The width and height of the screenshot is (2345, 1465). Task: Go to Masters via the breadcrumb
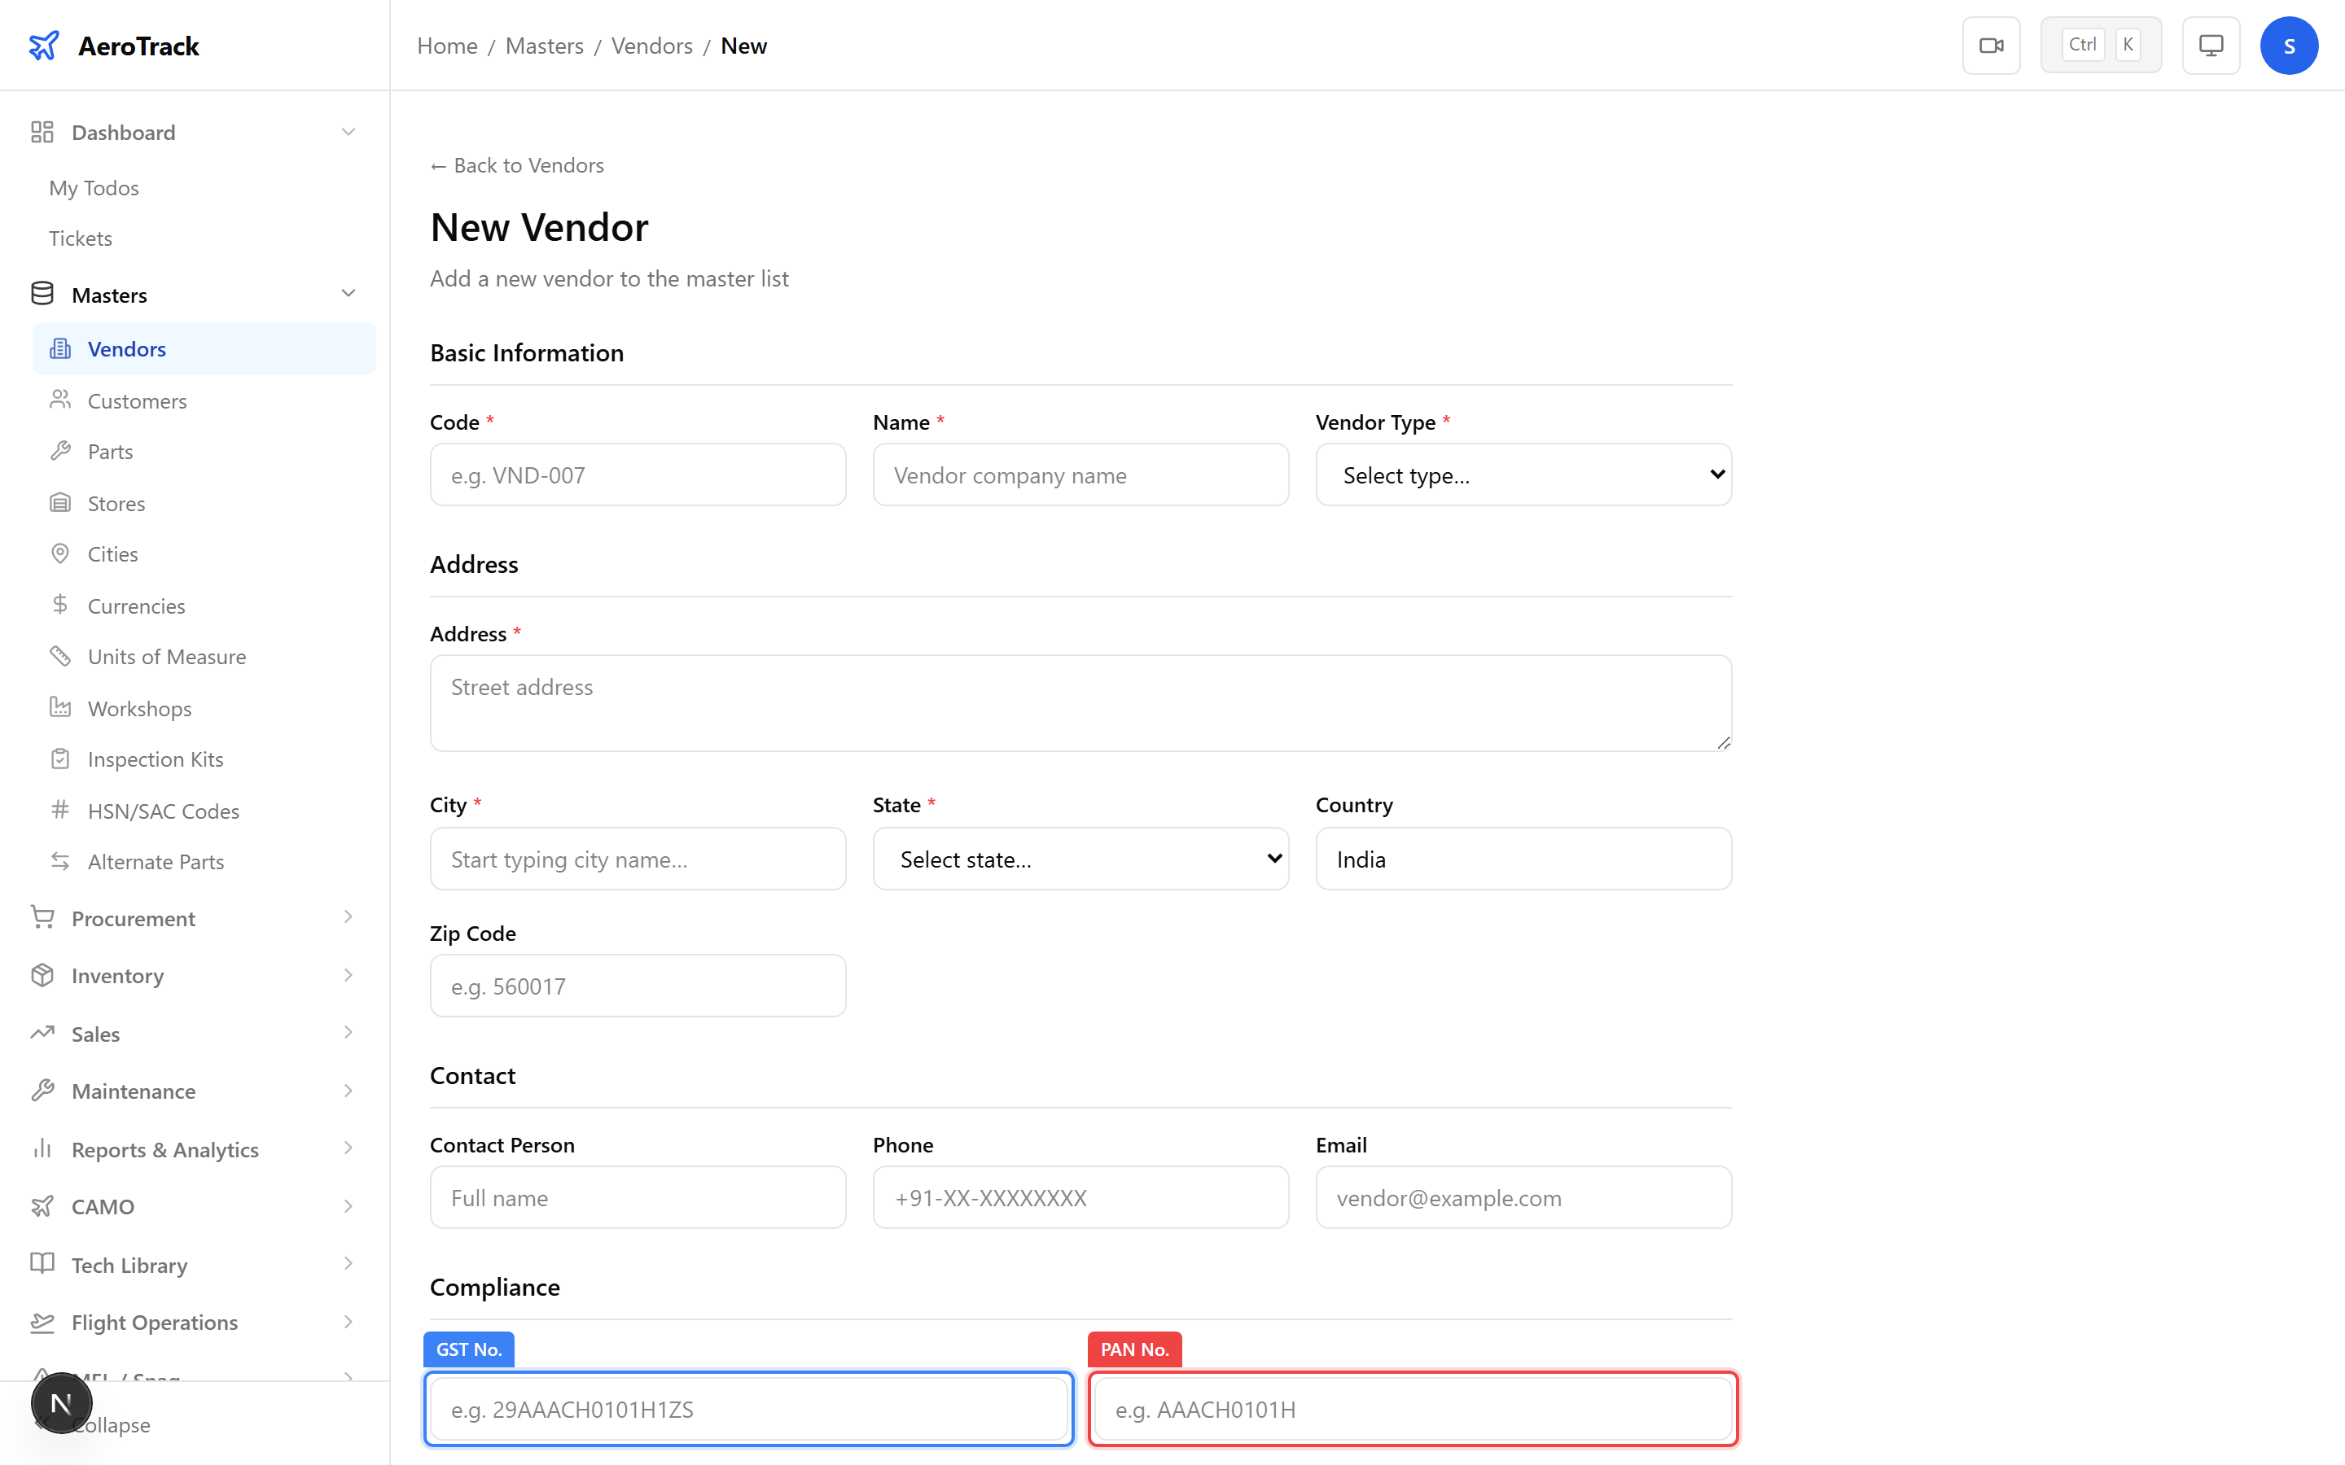[x=544, y=46]
